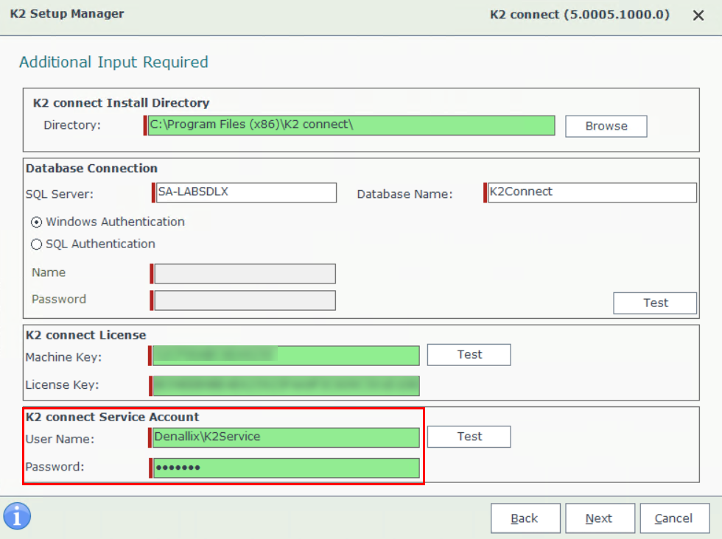Edit the SQL Server field
The height and width of the screenshot is (539, 722).
pos(246,192)
